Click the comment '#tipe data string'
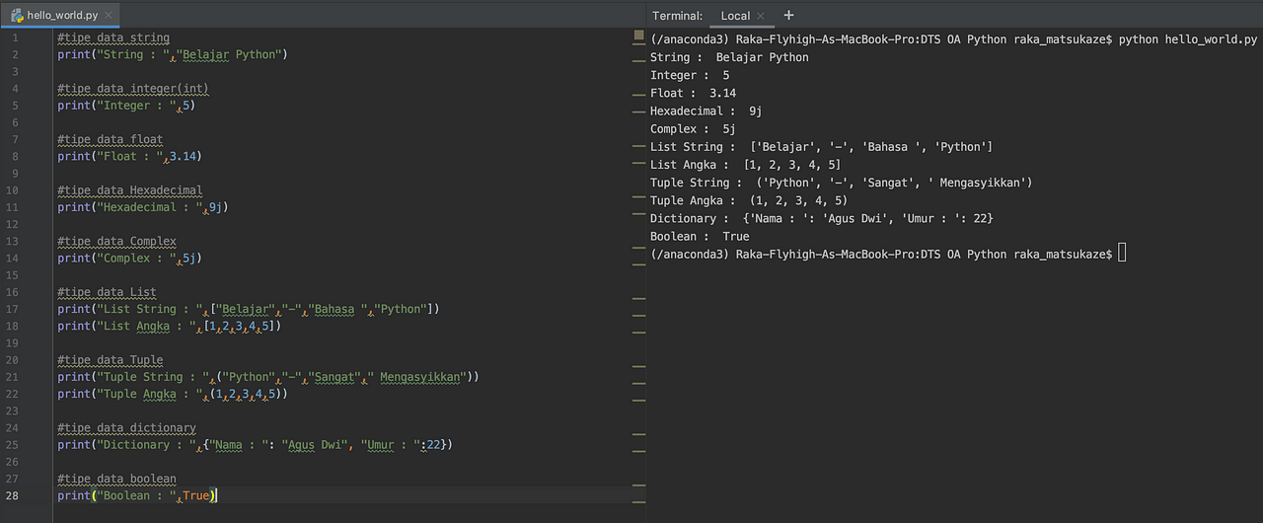 (113, 37)
